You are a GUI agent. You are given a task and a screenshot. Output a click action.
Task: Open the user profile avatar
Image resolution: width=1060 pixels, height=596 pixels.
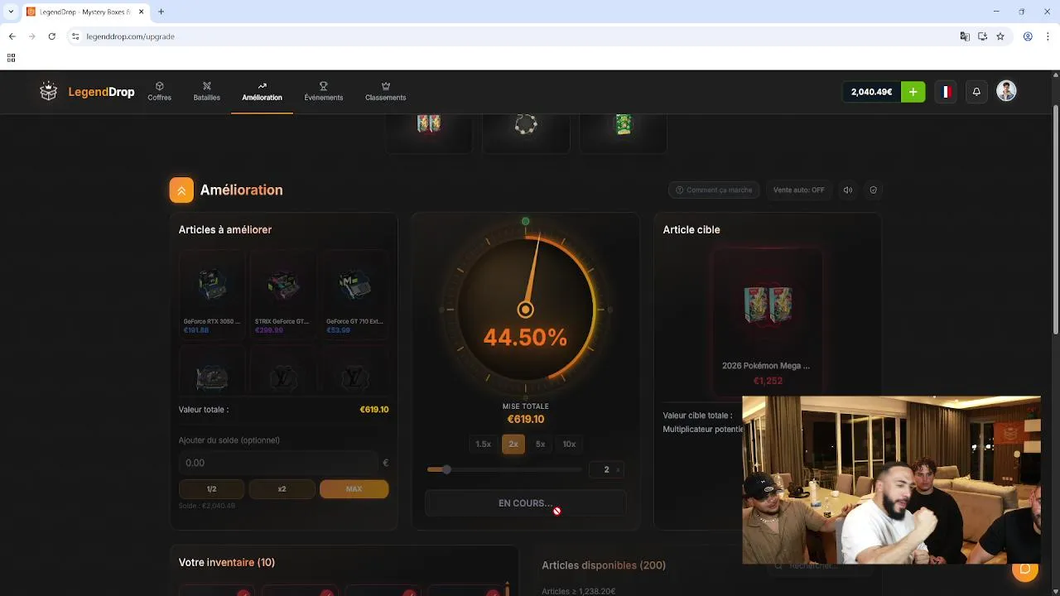[x=1006, y=91]
